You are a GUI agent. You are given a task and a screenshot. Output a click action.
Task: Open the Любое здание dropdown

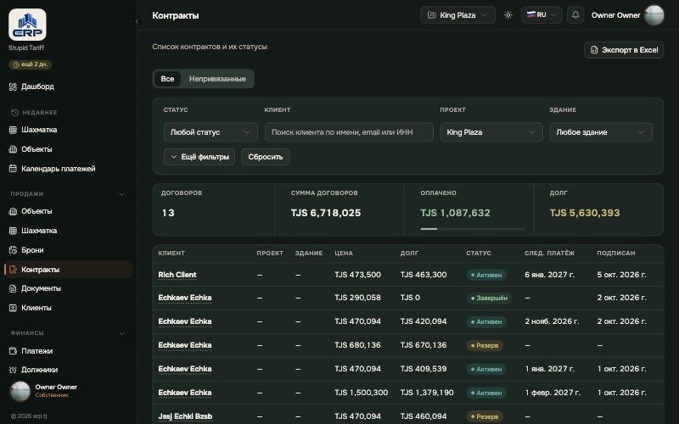[601, 132]
